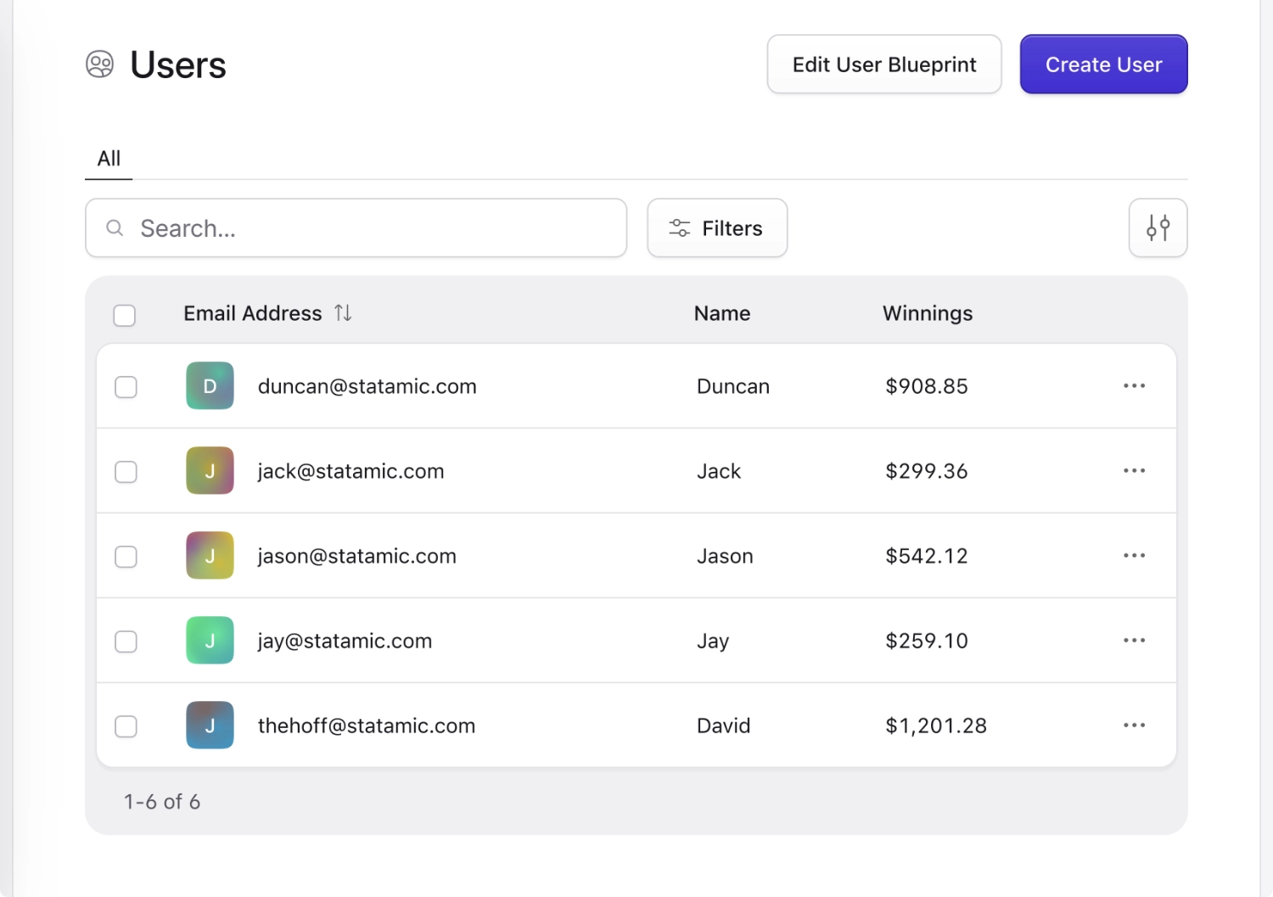
Task: Select the checkbox for jay@statamic.com row
Action: [x=126, y=642]
